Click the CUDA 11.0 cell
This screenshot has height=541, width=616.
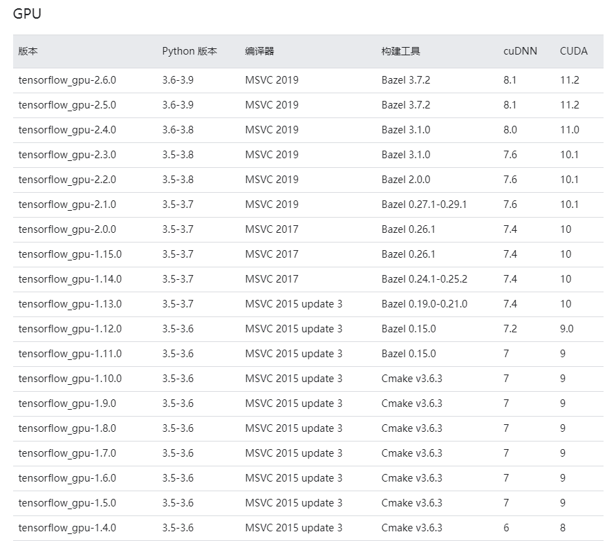click(x=570, y=130)
